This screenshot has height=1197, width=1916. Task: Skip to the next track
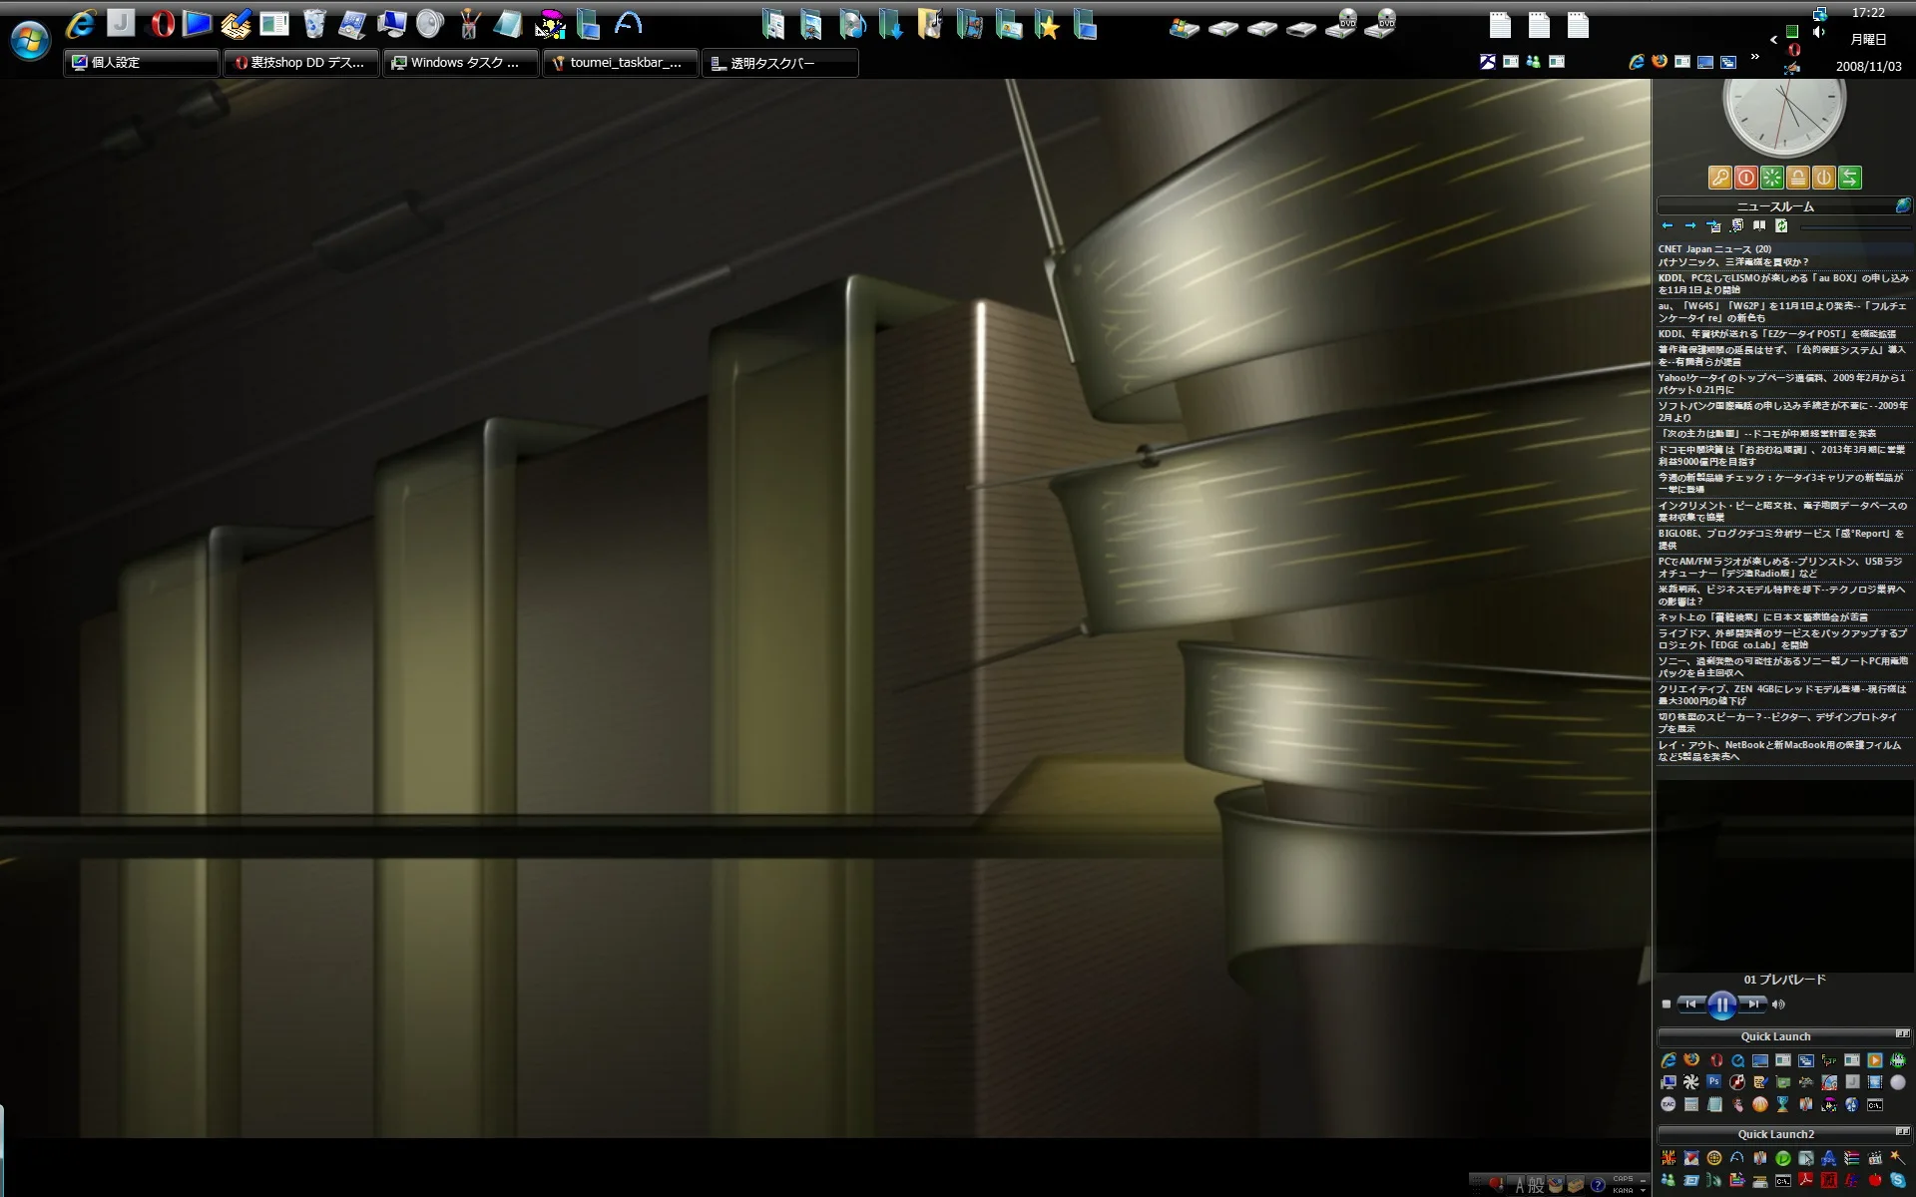coord(1753,1004)
